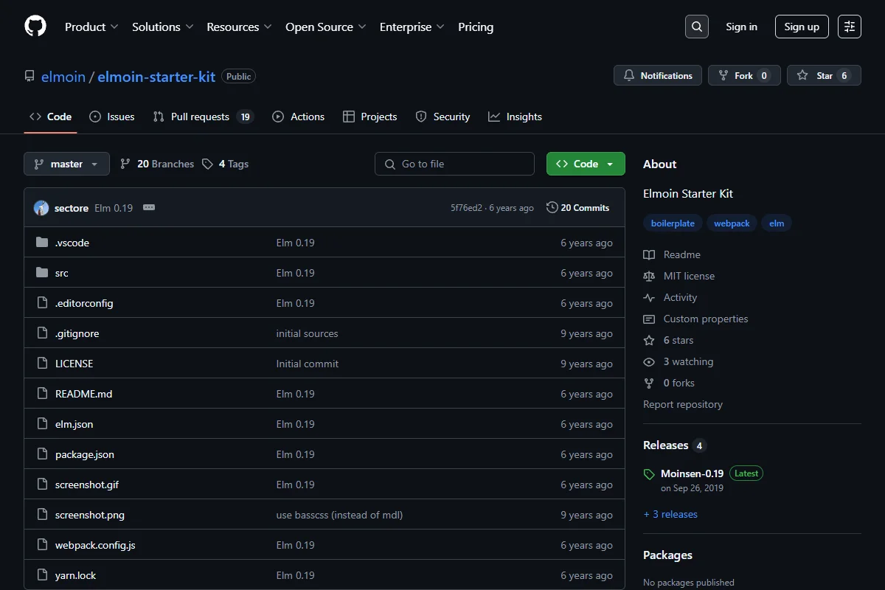
Task: Select the webpack topic tag
Action: [732, 223]
